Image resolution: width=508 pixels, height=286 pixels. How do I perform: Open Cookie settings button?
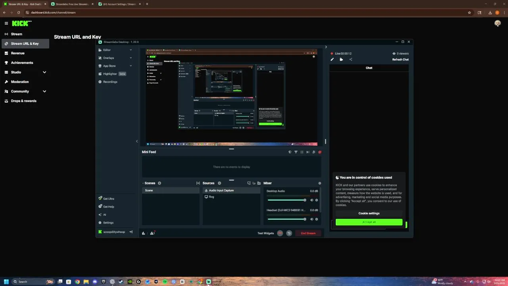[x=369, y=213]
